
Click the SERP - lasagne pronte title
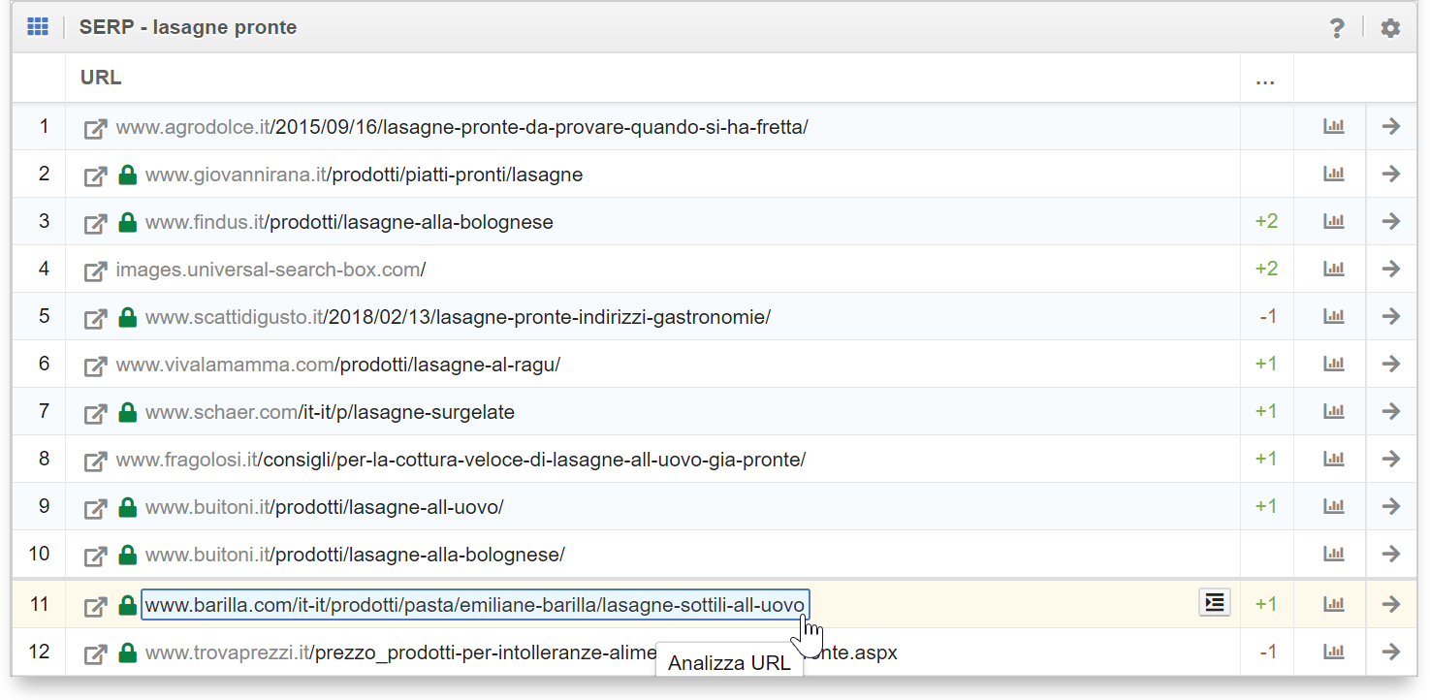pos(188,27)
